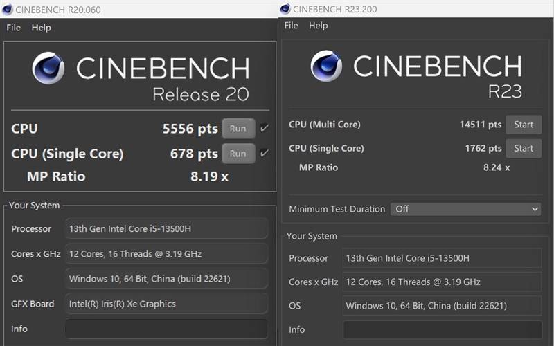Open the File menu in Cinebench R20
Screen dimensions: 554x346
pos(13,28)
